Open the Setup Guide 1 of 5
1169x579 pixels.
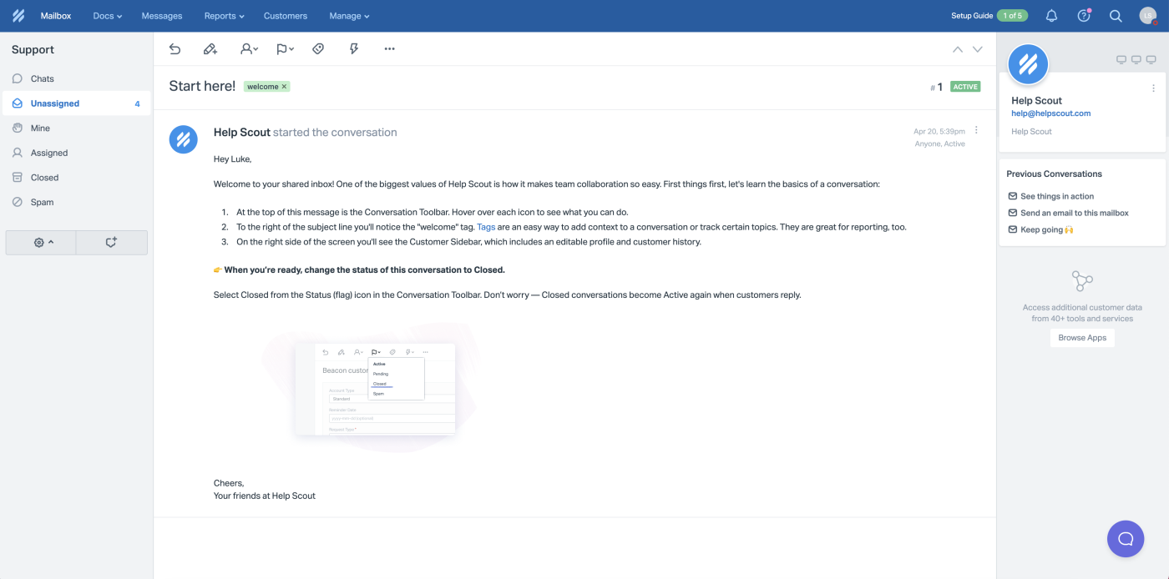989,16
